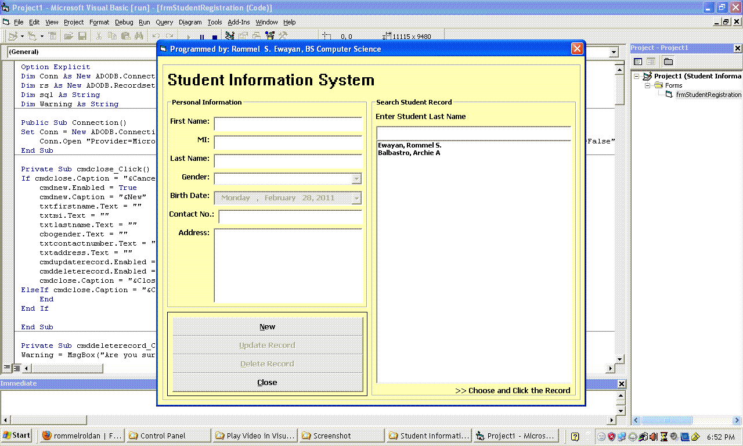Image resolution: width=743 pixels, height=446 pixels.
Task: Open dropdown arrow beside Add Project icon
Action: [22, 36]
